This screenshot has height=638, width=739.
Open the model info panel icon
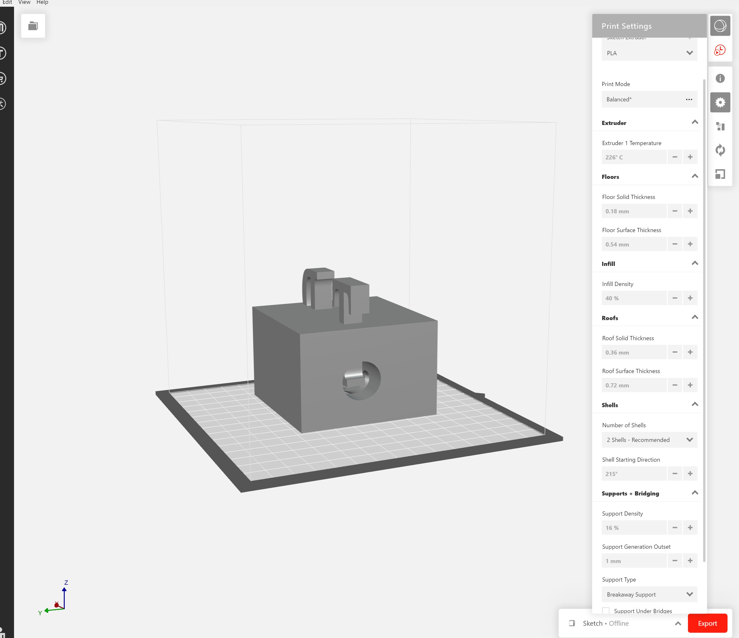(x=720, y=78)
